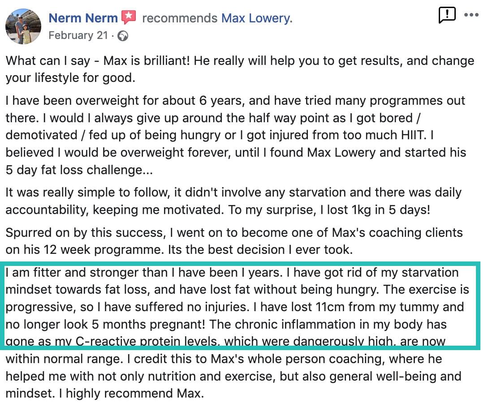Click the "Max is brilliant" opening paragraph
Image resolution: width=484 pixels, height=411 pixels.
click(240, 69)
